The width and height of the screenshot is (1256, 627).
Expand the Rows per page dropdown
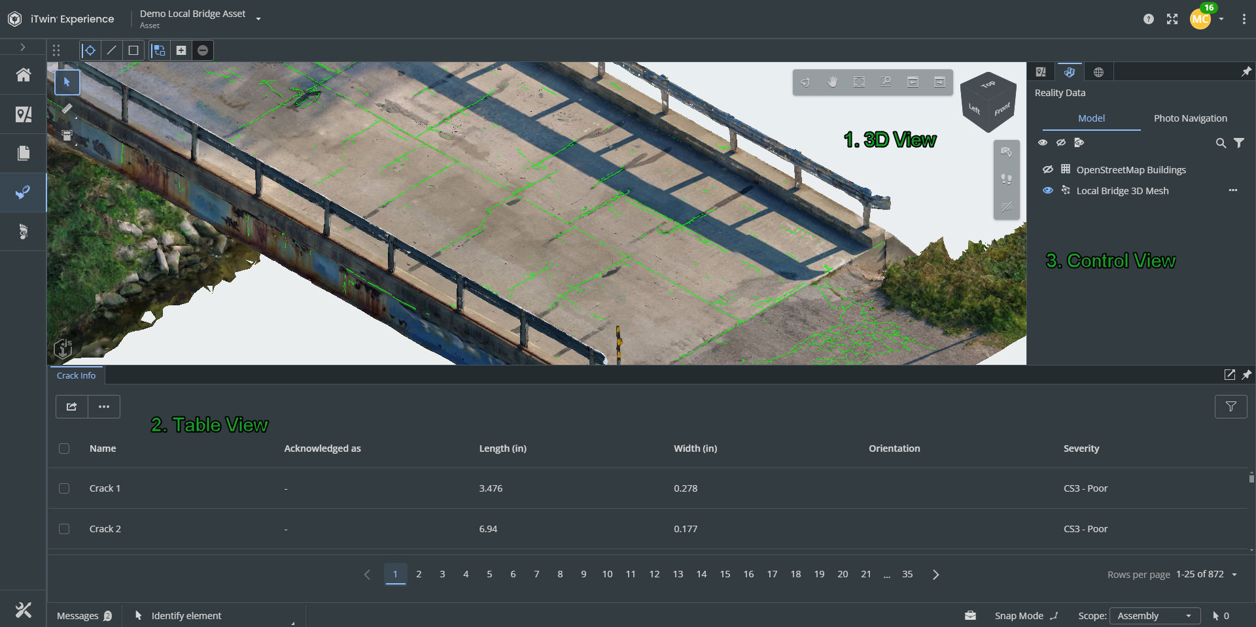tap(1234, 575)
